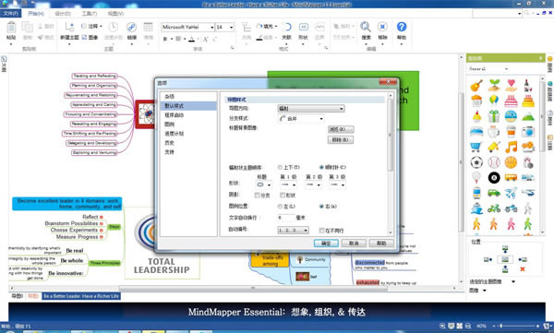Click the text auto-wrap value field

tap(286, 218)
